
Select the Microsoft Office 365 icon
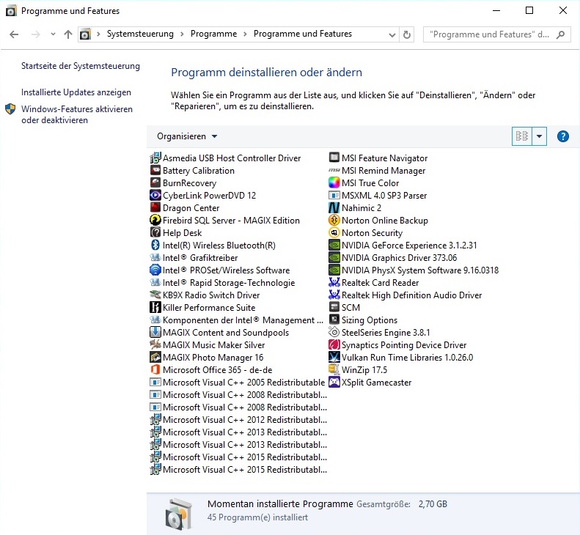tap(155, 369)
